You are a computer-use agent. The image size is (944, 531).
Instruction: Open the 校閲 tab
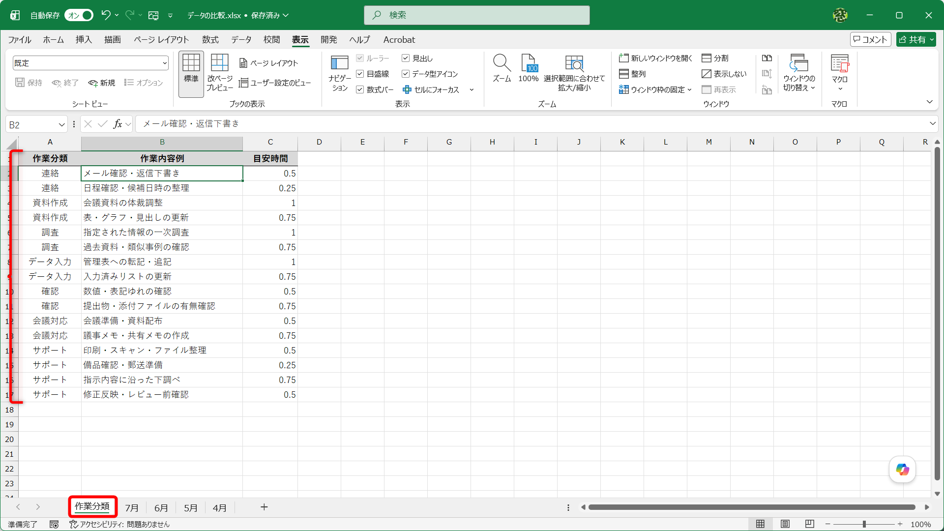(x=271, y=39)
